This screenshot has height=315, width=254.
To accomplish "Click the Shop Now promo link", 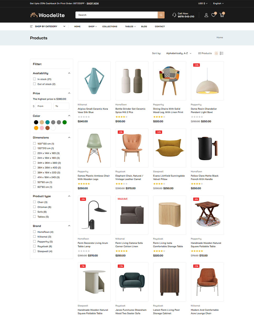I will (93, 3).
